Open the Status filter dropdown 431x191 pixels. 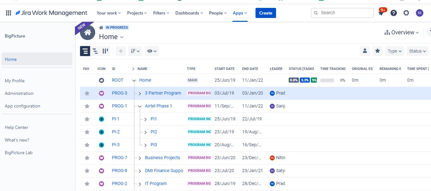[417, 51]
